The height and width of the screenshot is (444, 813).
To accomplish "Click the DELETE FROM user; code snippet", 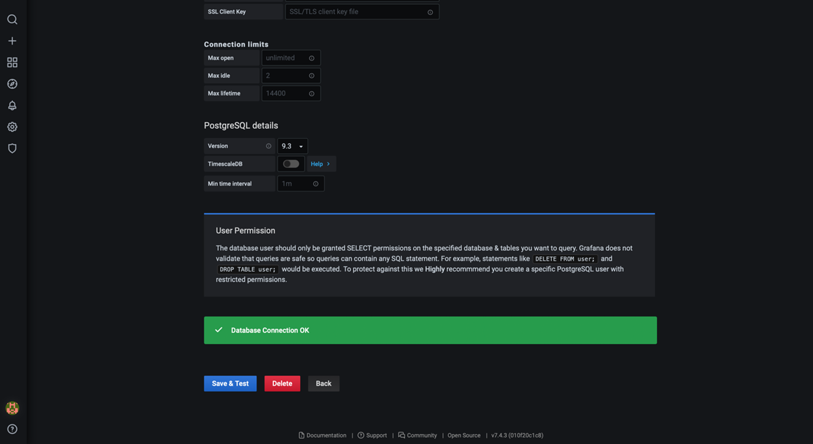I will click(565, 259).
